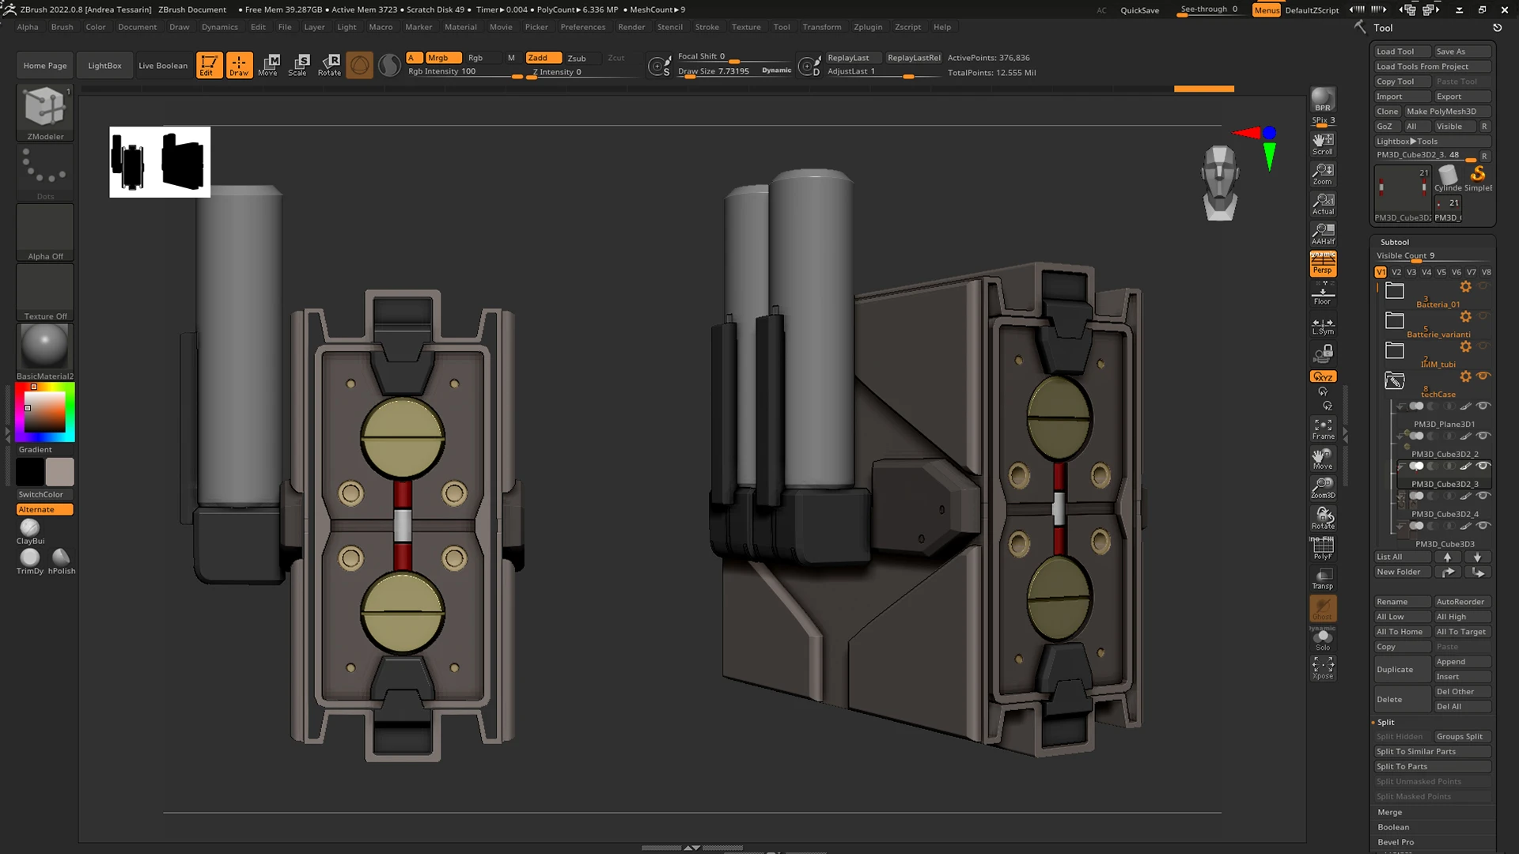The width and height of the screenshot is (1519, 854).
Task: Expand the Batteria_01 folder
Action: 1395,290
